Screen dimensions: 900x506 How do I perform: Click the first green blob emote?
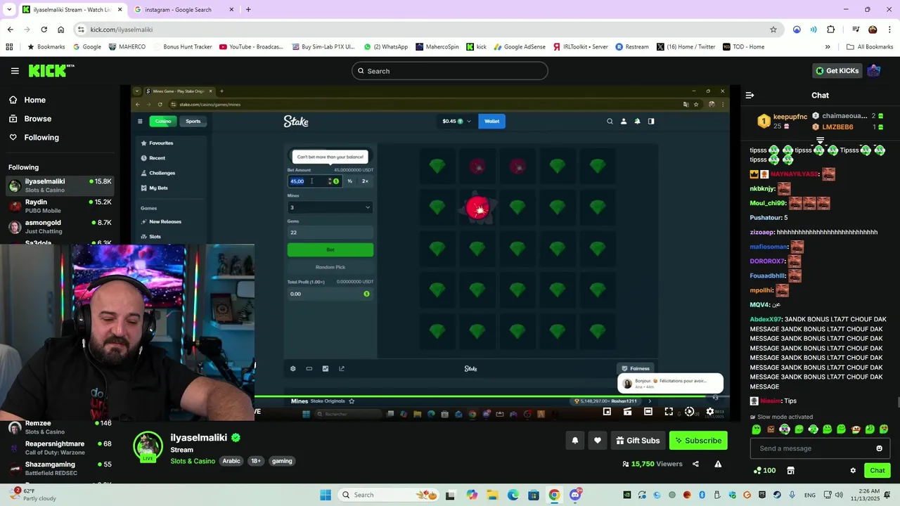[757, 429]
